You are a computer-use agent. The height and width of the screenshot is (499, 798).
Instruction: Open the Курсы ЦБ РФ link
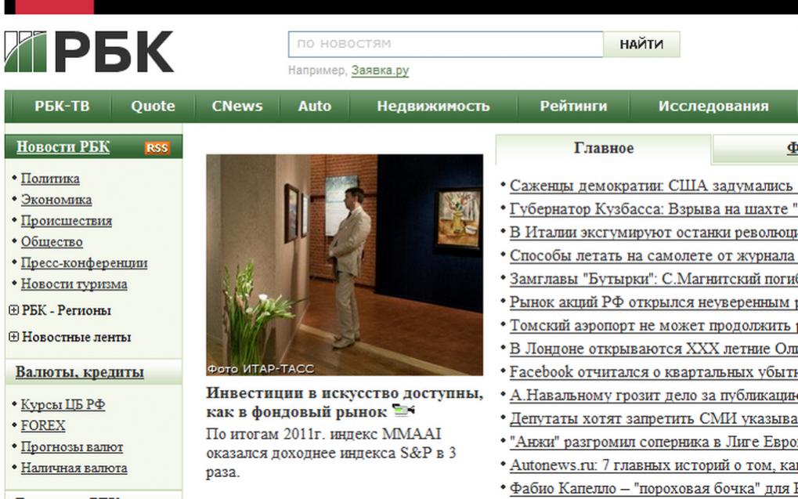63,405
